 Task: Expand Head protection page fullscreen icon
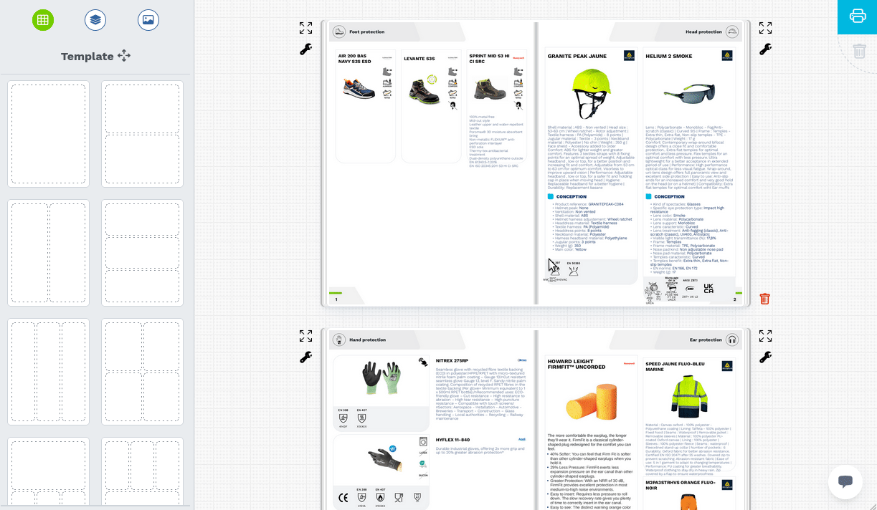pos(765,28)
